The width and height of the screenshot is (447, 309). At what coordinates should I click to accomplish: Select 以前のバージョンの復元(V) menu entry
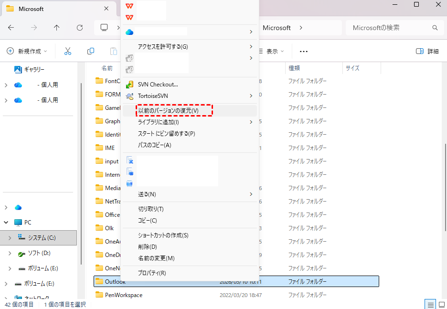(168, 111)
